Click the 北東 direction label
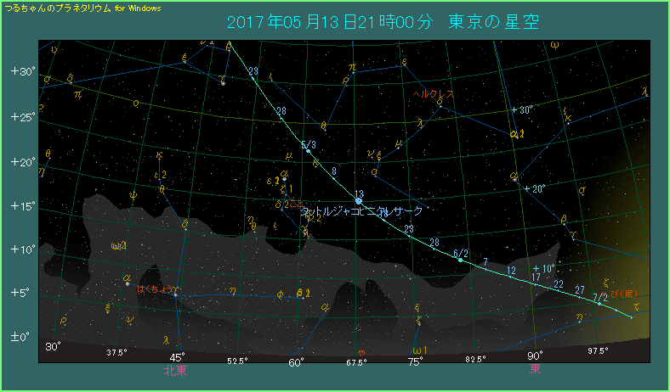The width and height of the screenshot is (670, 392). click(175, 371)
